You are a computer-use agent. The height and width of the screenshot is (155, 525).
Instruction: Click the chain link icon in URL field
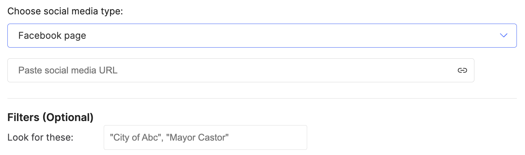click(x=462, y=70)
